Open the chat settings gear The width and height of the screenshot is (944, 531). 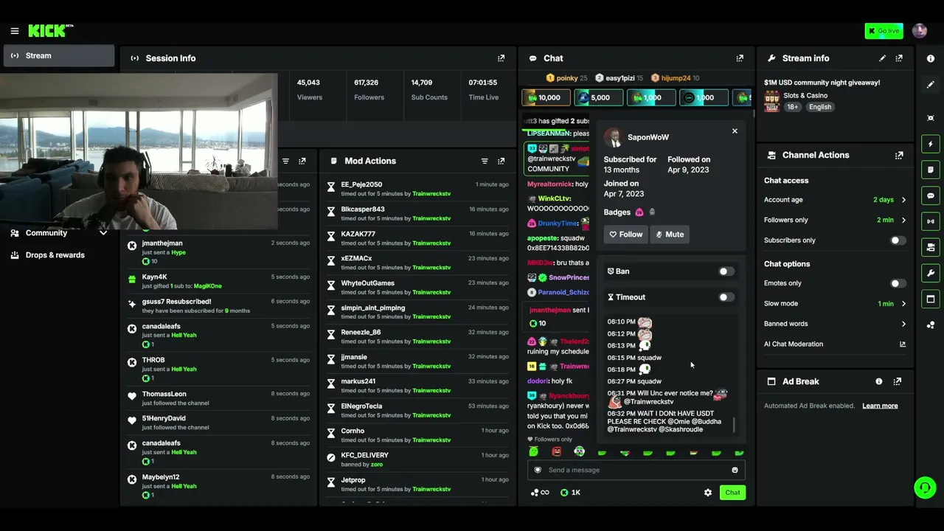(708, 493)
